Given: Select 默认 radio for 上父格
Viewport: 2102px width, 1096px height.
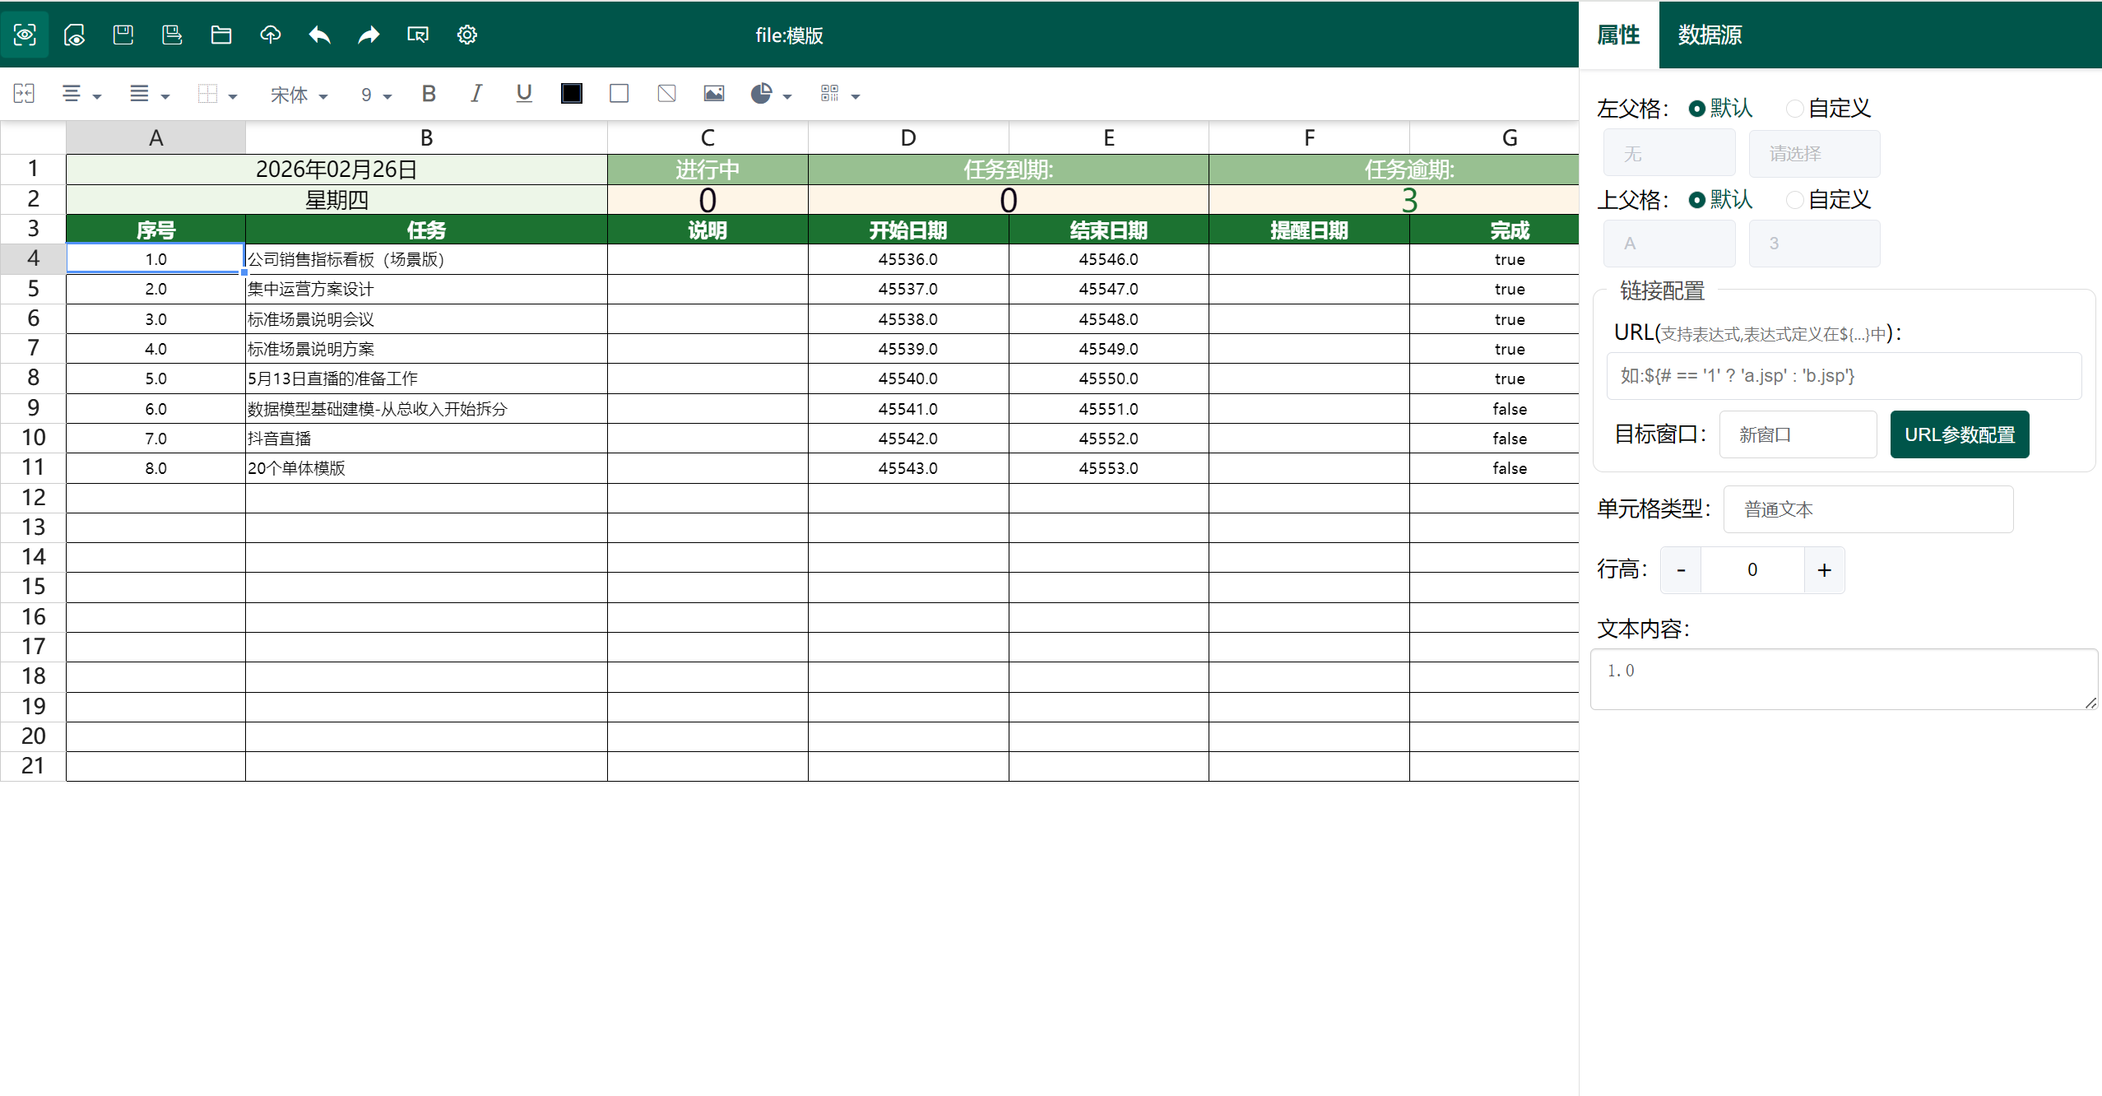Looking at the screenshot, I should tap(1696, 199).
